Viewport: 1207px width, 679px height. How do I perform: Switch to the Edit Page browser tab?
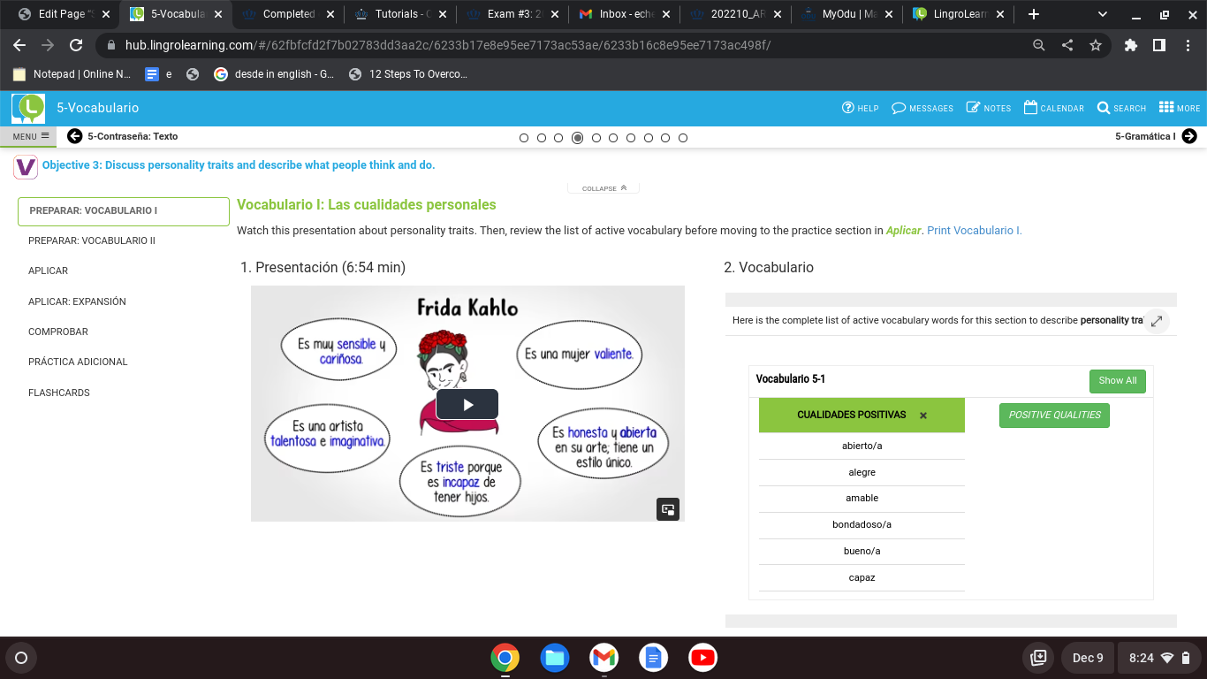pos(62,14)
